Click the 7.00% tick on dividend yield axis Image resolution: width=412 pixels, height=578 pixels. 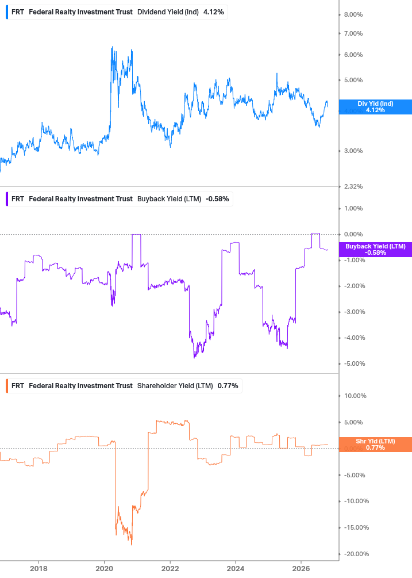tap(353, 33)
